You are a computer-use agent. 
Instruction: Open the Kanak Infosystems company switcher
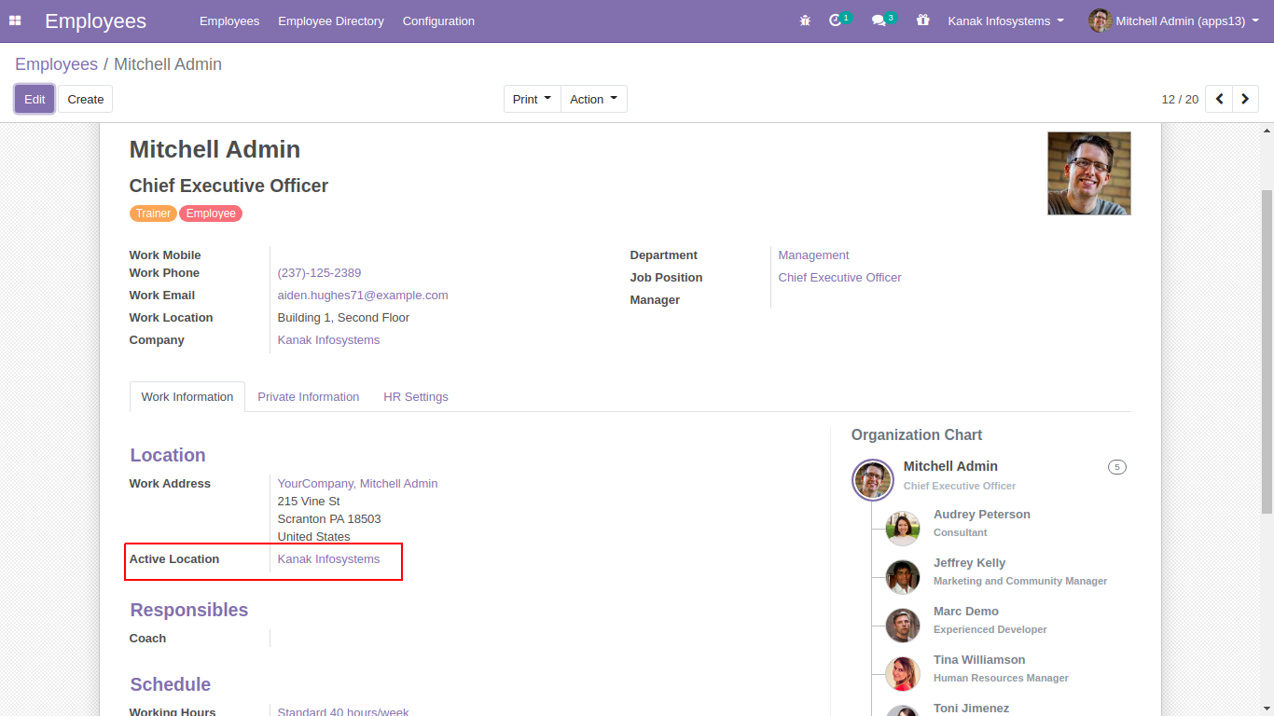click(x=1006, y=21)
